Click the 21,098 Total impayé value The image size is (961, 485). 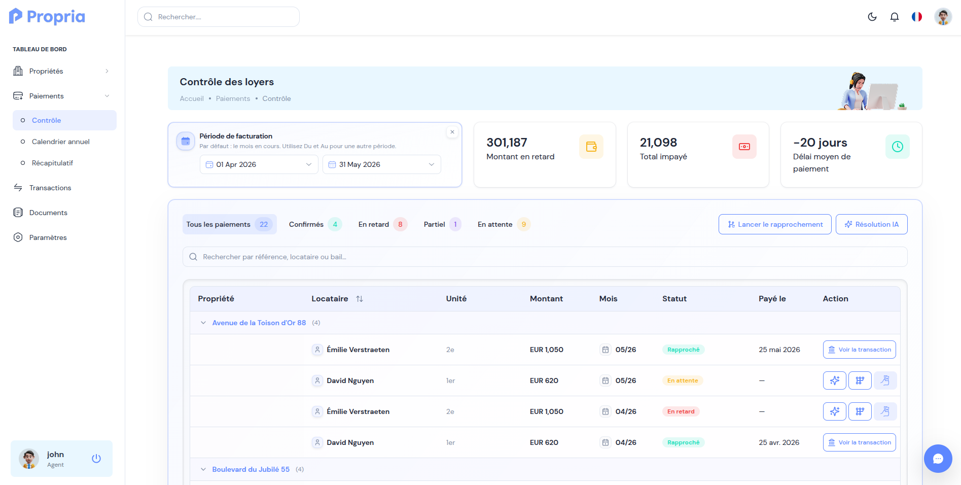[x=658, y=143]
